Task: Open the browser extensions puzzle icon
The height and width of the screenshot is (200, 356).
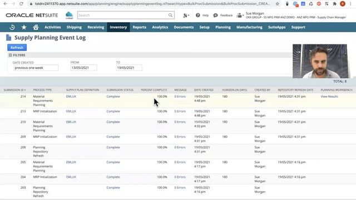Action: [334, 4]
